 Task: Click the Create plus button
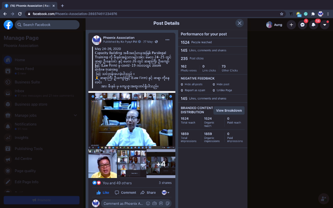291,25
